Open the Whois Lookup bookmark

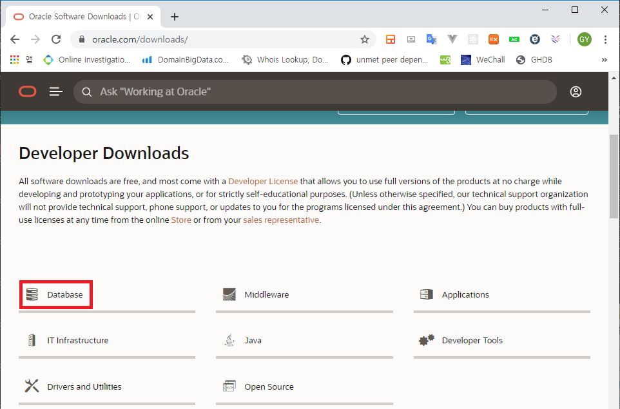(x=285, y=60)
